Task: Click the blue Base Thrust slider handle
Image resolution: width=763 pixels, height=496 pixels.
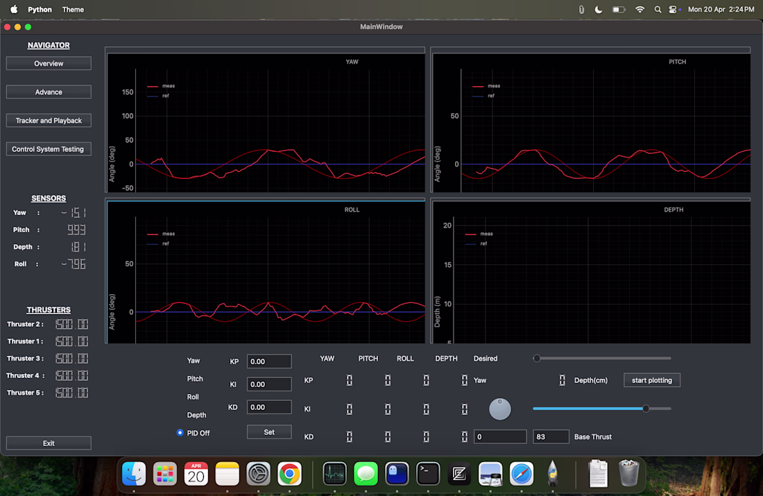Action: point(646,409)
